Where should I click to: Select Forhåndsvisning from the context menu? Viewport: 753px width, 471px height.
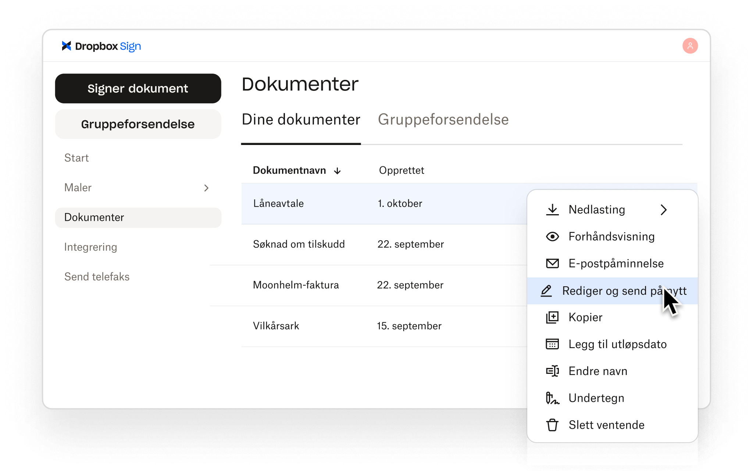[612, 237]
